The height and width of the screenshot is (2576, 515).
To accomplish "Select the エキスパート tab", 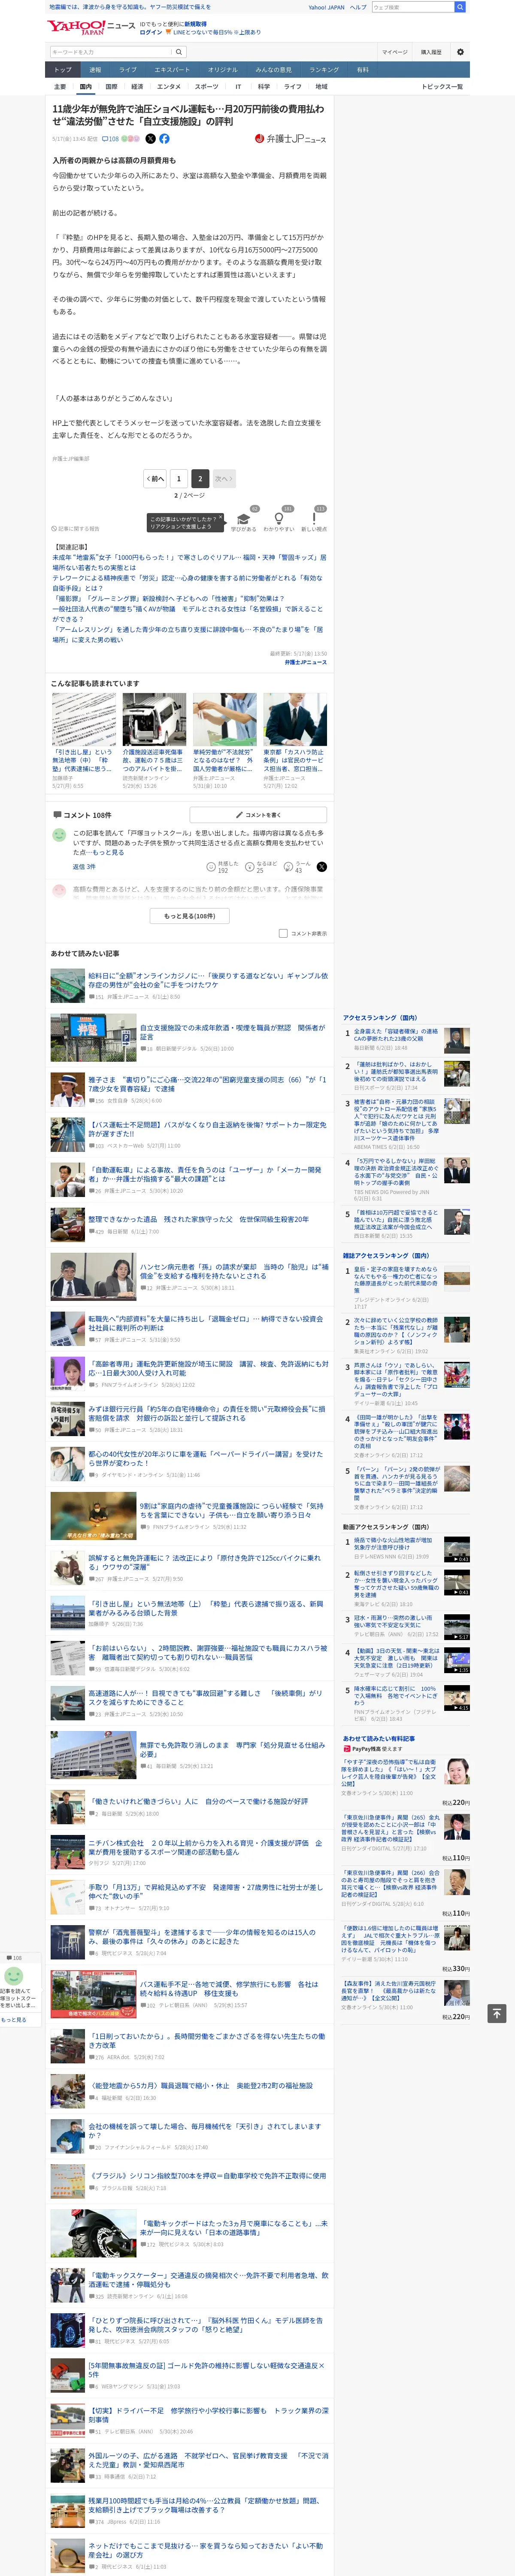I will coord(172,70).
